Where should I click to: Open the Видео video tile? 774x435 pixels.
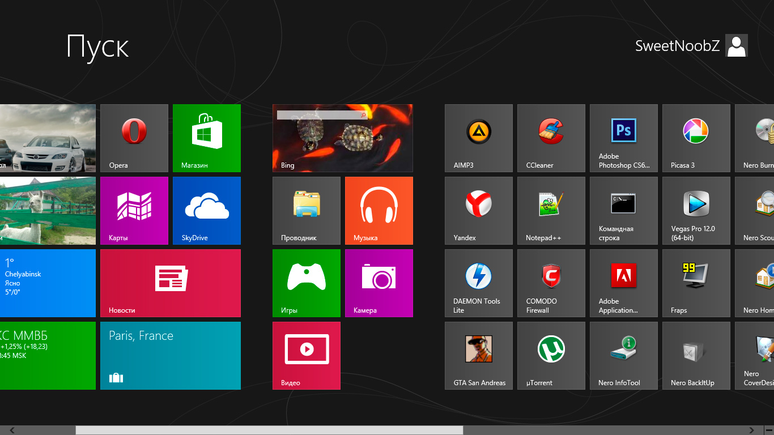[x=307, y=356]
